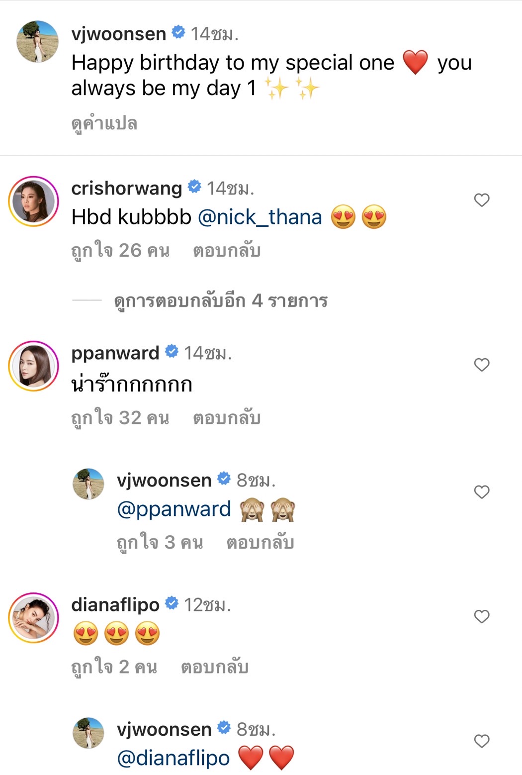Like vjwoonsen's reply to ppanward
The image size is (522, 775).
pyautogui.click(x=481, y=492)
